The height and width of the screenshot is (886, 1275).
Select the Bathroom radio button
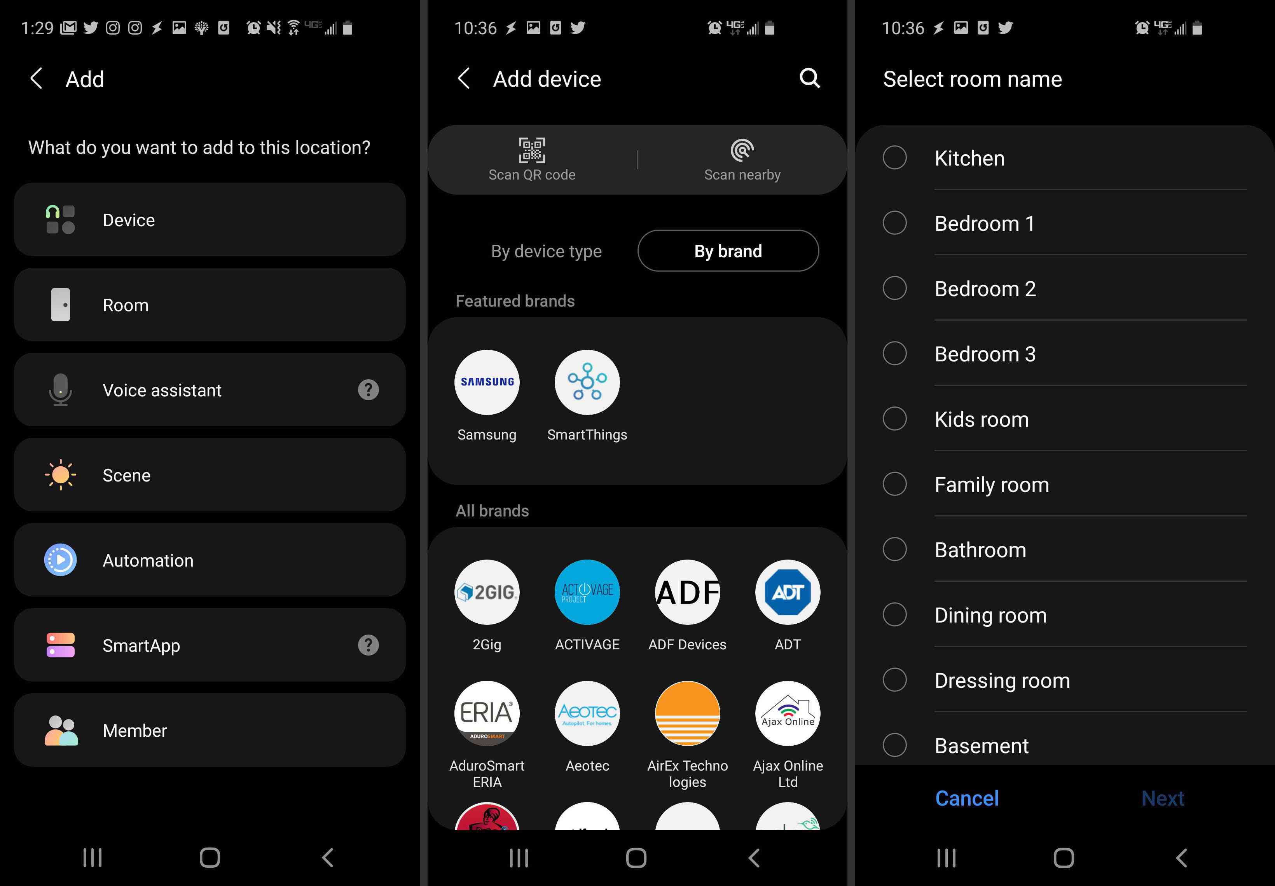[x=893, y=549]
